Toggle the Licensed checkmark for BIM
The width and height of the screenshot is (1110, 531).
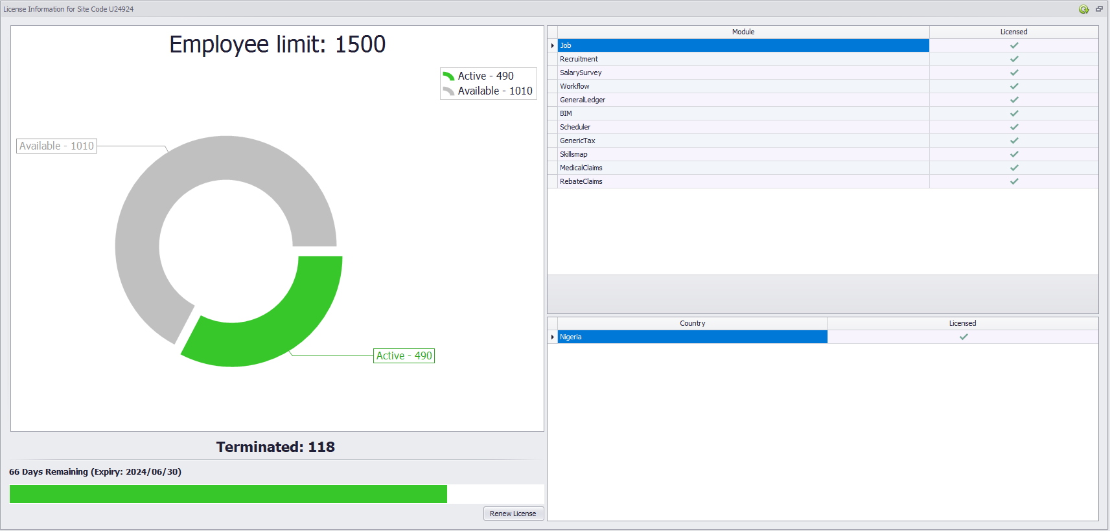(x=1014, y=113)
